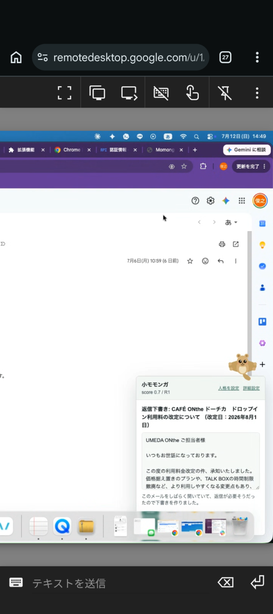This screenshot has height=614, width=273.
Task: Open message more options three dots
Action: (236, 261)
